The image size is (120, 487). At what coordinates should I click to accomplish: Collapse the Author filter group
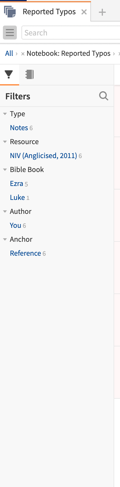coord(5,212)
